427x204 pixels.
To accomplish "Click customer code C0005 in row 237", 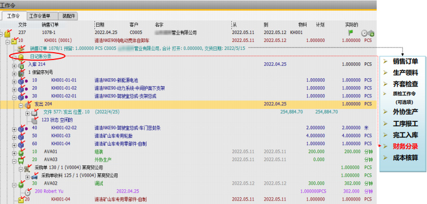I will [136, 33].
